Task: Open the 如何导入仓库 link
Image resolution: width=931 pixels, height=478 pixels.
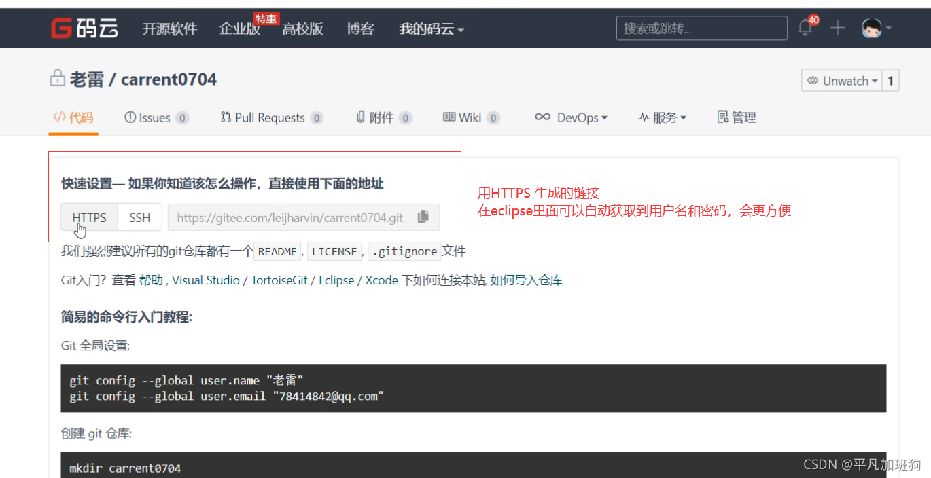Action: [527, 280]
